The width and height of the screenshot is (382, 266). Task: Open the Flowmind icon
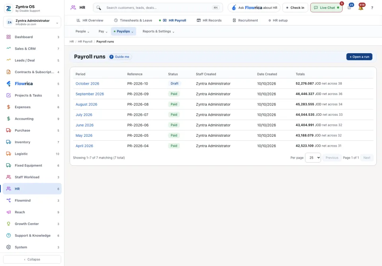coord(8,200)
